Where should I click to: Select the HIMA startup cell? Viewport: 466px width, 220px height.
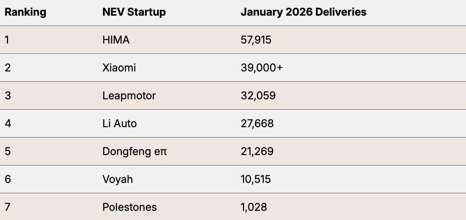point(116,40)
